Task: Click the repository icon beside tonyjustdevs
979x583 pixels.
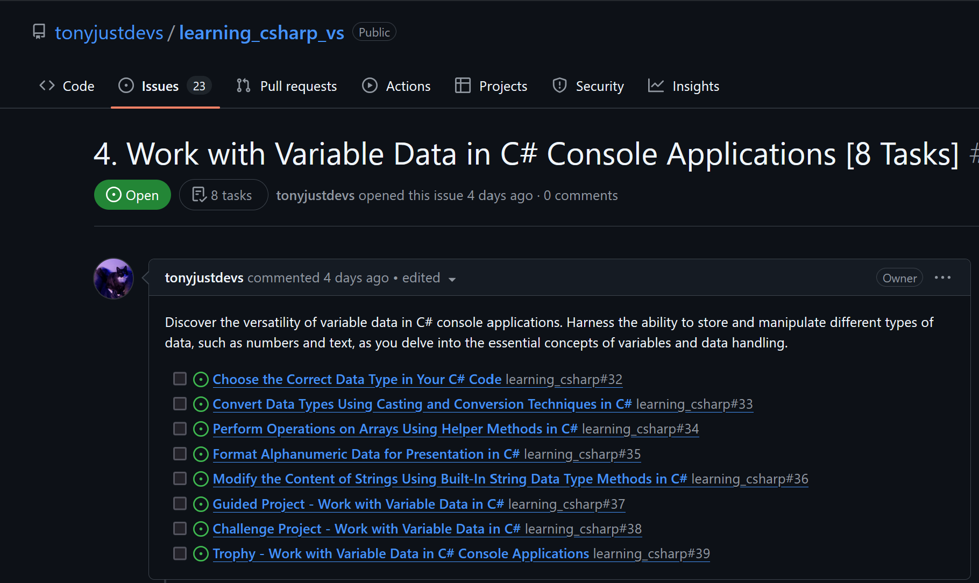Action: coord(39,32)
